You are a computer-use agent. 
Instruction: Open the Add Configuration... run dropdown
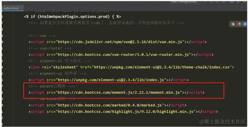pyautogui.click(x=185, y=2)
